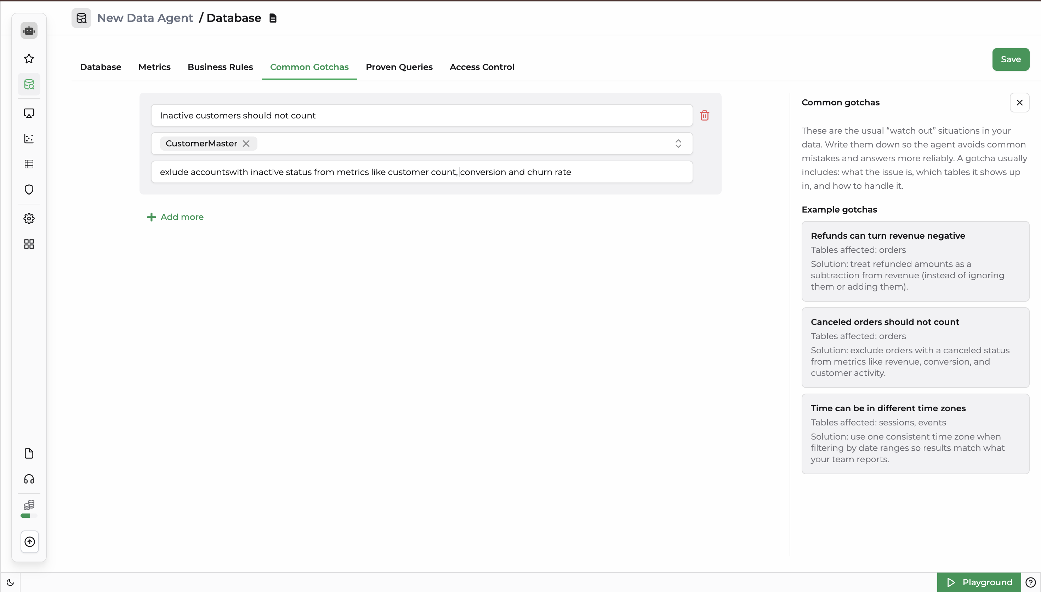
Task: Close the Common gotchas help panel
Action: 1019,103
